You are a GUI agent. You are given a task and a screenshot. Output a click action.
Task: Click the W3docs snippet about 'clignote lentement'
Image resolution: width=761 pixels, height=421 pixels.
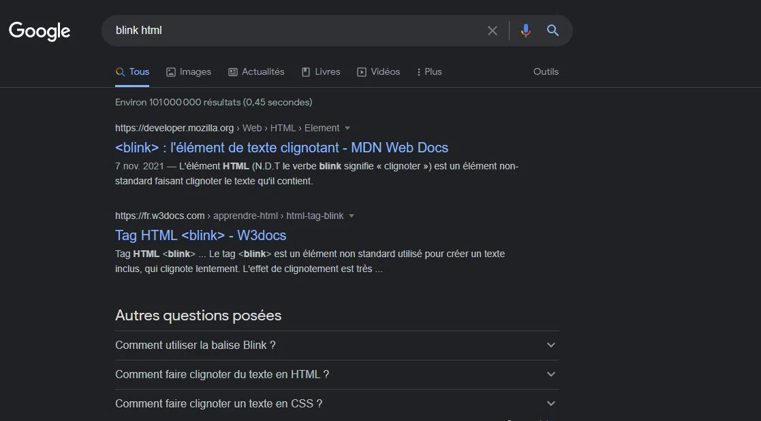coord(309,261)
